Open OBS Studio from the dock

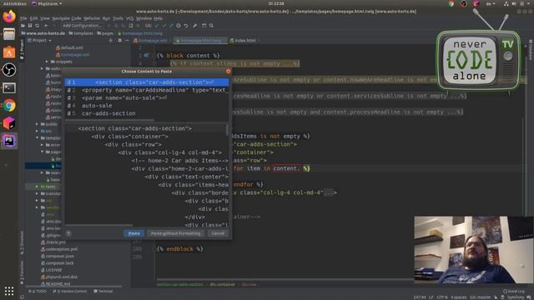pos(9,70)
